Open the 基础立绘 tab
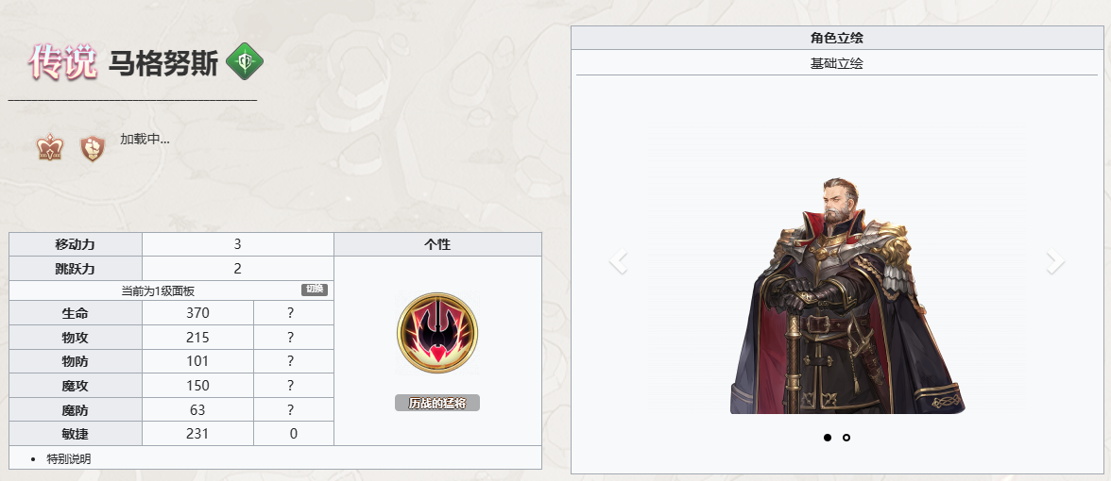This screenshot has height=481, width=1111. [x=837, y=63]
